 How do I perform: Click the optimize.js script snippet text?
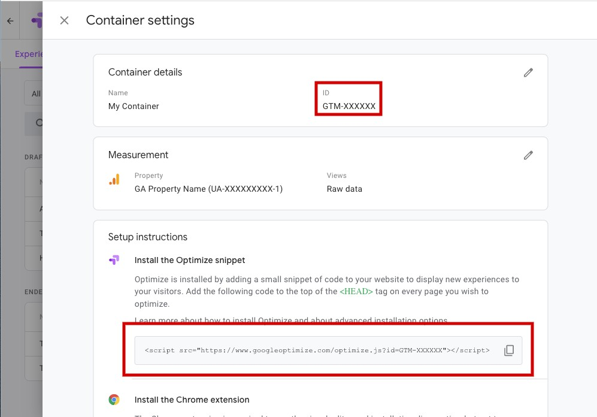point(317,350)
